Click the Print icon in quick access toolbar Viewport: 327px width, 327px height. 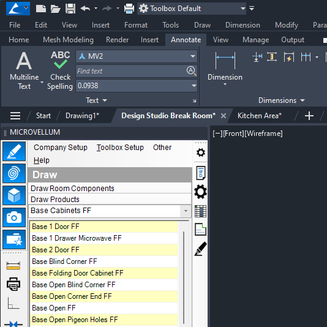[129, 9]
